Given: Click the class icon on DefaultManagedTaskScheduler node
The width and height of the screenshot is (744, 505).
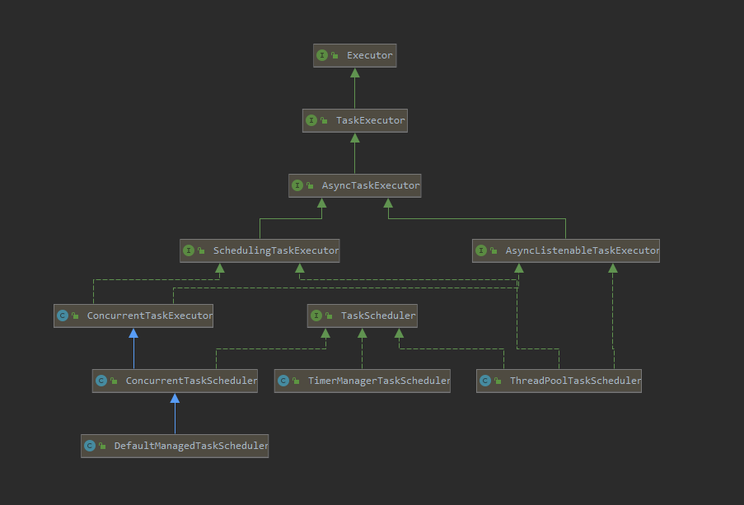Looking at the screenshot, I should coord(90,446).
